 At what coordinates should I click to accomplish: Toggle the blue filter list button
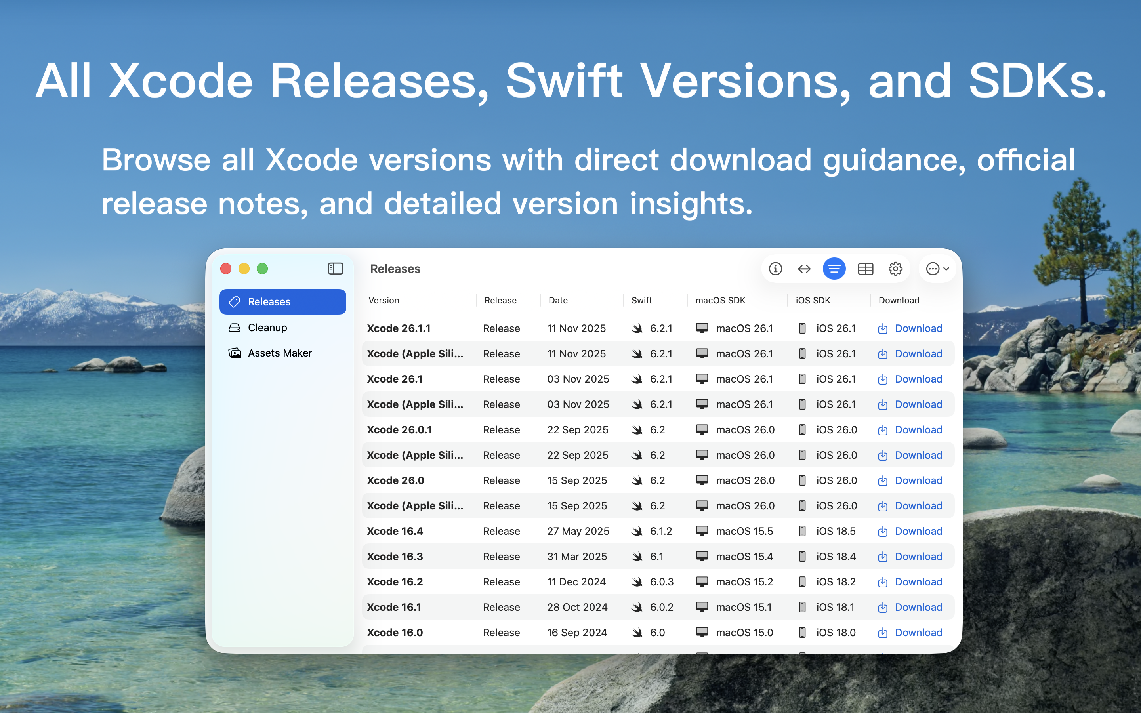coord(834,269)
